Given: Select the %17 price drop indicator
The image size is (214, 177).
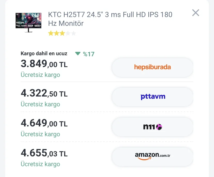Looking at the screenshot, I should 89,54.
